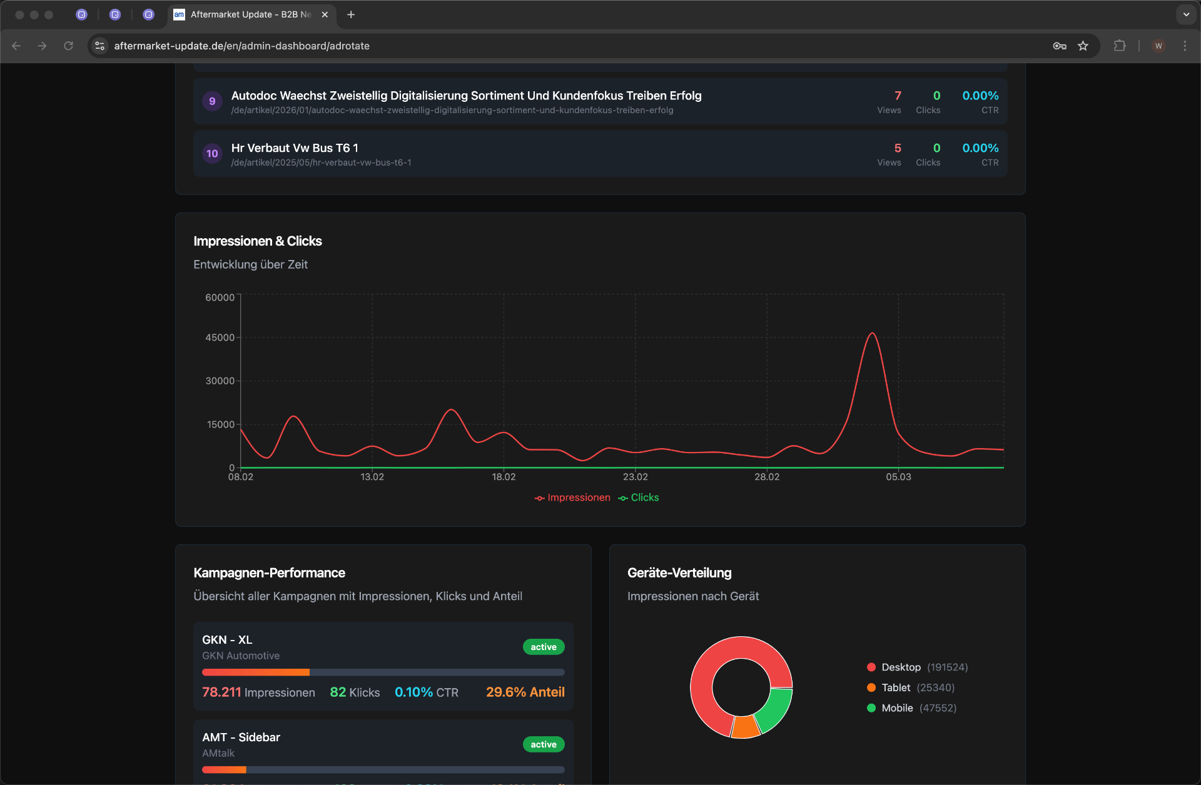Click the Autodoc article URL path text

[452, 110]
